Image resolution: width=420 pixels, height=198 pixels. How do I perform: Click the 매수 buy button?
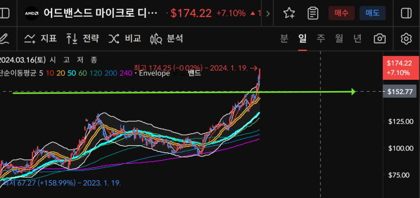click(342, 13)
